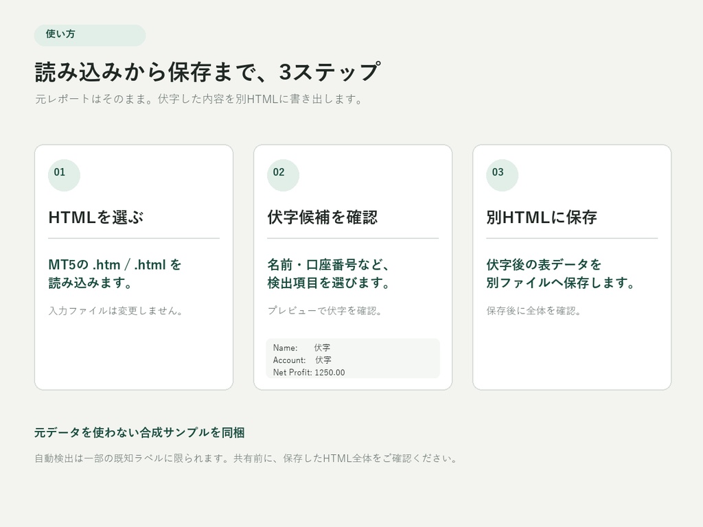The image size is (703, 527).
Task: Click the 01 step number badge
Action: [x=64, y=175]
